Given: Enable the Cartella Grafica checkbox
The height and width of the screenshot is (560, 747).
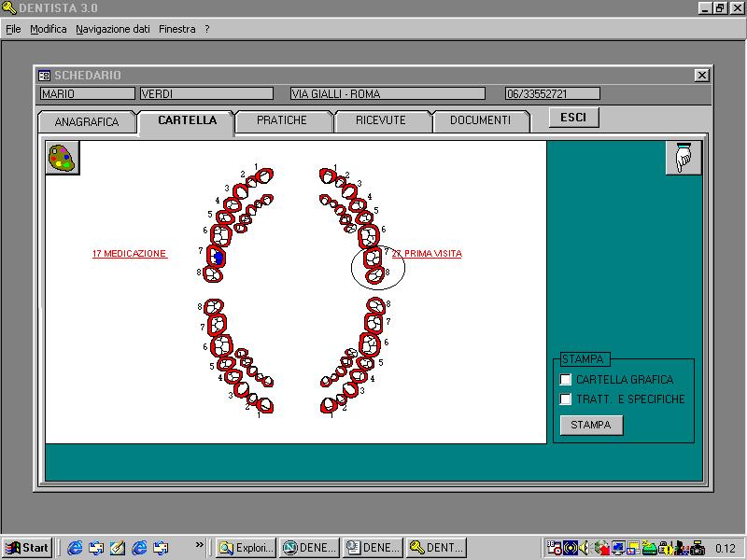Looking at the screenshot, I should click(566, 380).
